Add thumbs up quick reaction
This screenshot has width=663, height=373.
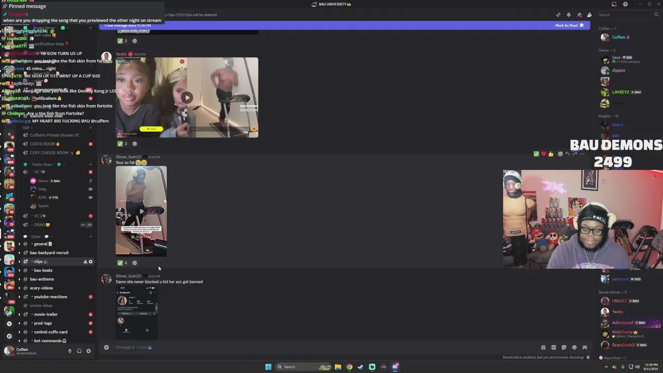[551, 154]
